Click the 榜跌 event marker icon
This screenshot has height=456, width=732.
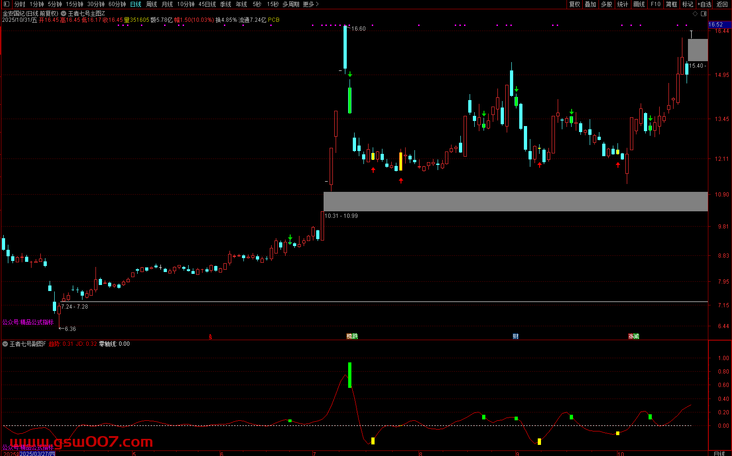point(352,336)
